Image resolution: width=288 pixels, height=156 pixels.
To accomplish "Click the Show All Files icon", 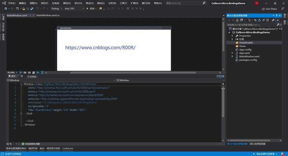I will tap(268, 20).
